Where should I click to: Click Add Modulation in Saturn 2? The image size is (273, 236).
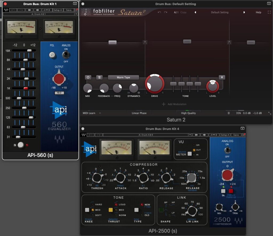pos(174,104)
